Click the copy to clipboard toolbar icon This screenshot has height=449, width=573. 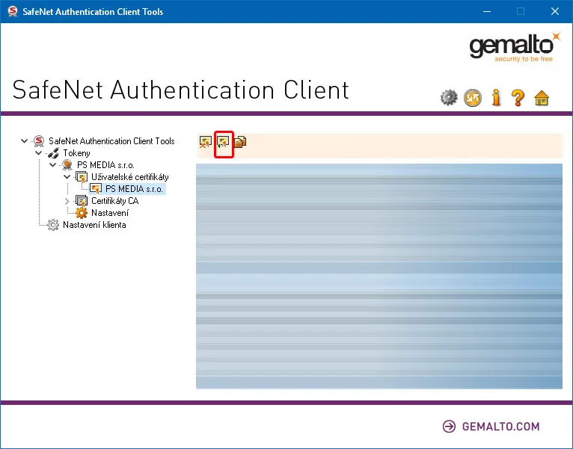[239, 142]
